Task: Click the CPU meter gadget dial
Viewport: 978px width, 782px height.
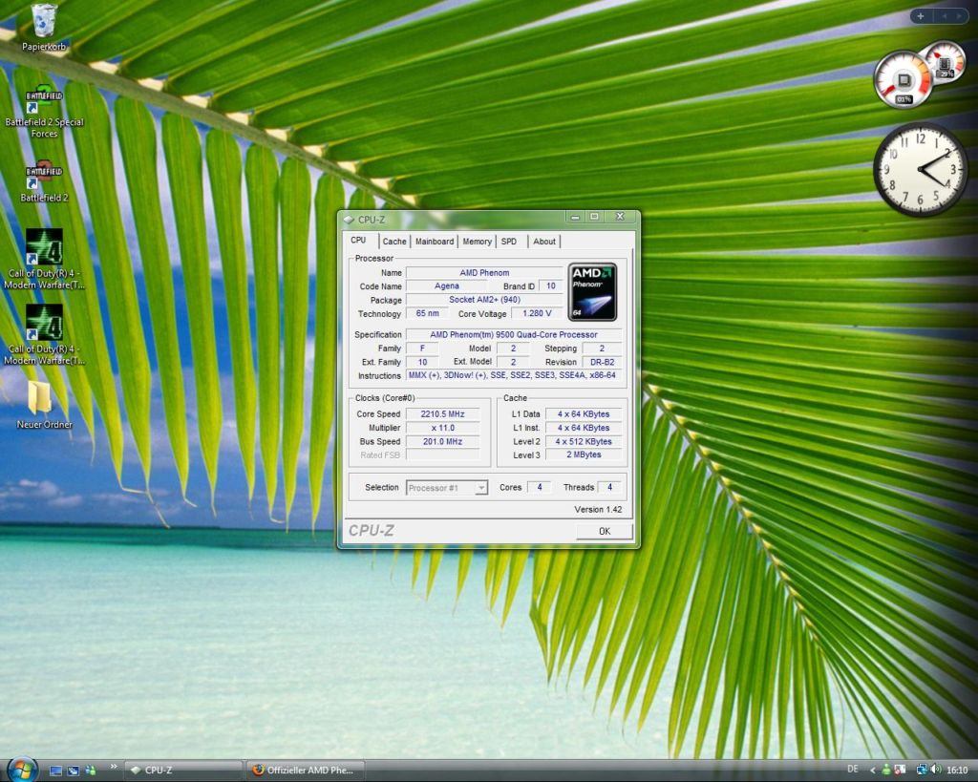Action: [903, 80]
